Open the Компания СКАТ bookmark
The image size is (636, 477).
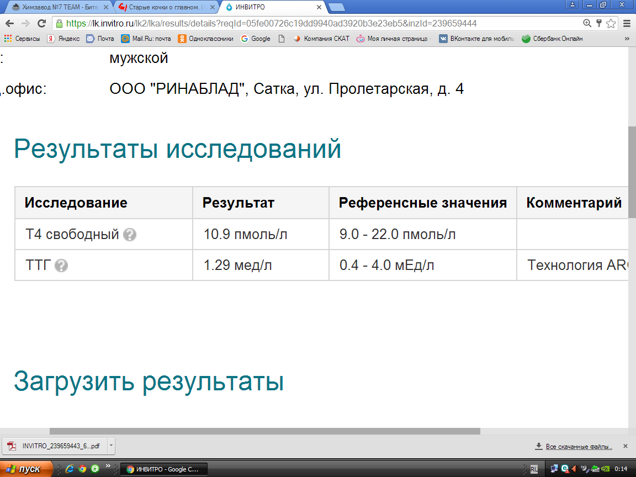pos(321,39)
